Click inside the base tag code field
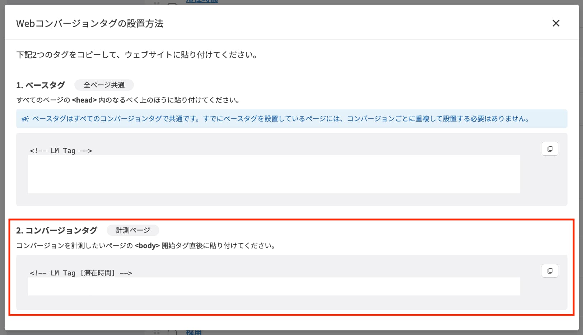This screenshot has height=335, width=583. coord(274,174)
